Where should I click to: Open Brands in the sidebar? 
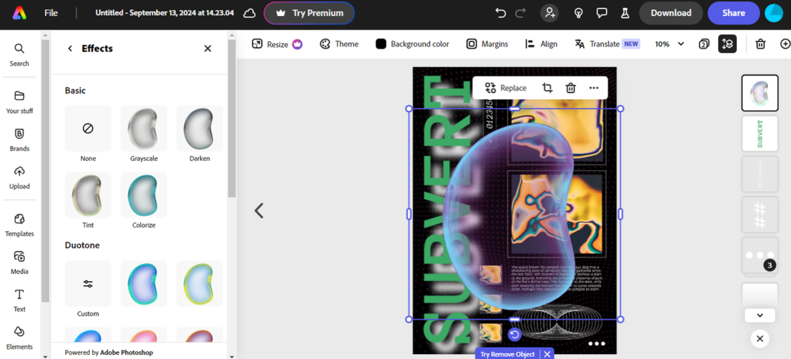pyautogui.click(x=19, y=140)
